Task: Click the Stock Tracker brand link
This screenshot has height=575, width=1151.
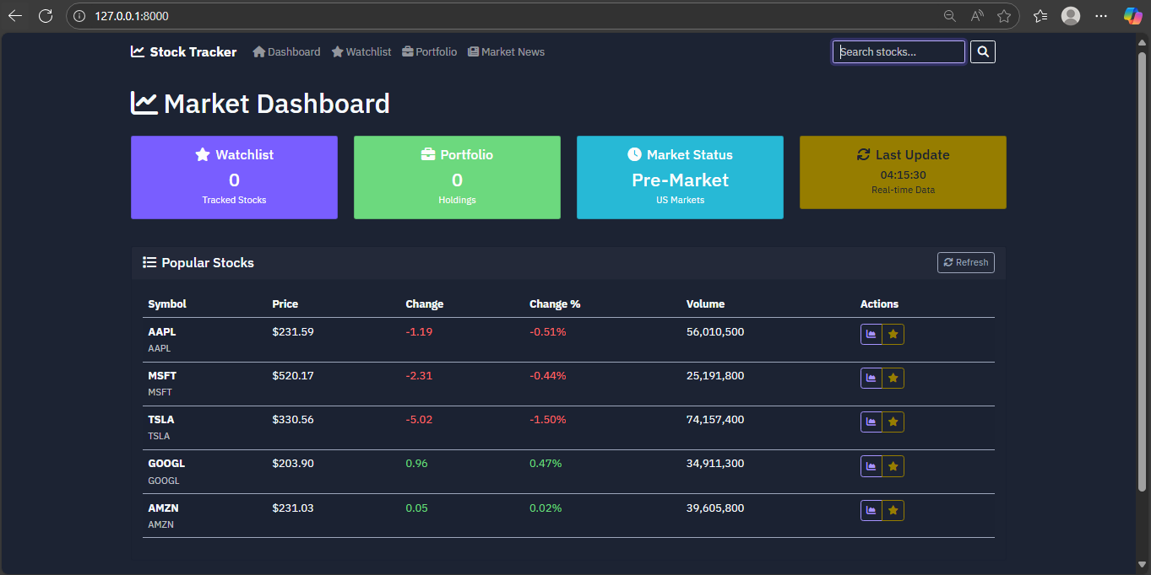Action: coord(184,52)
